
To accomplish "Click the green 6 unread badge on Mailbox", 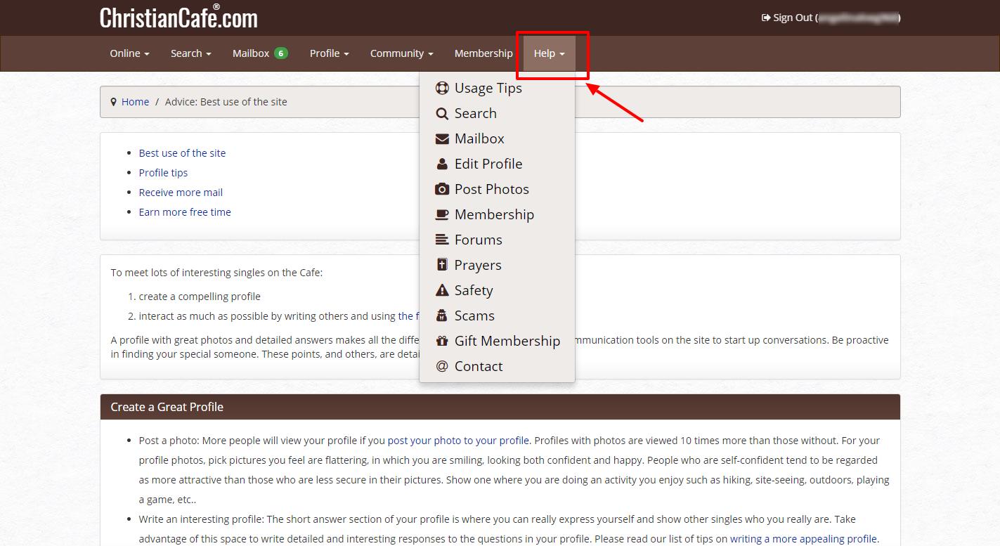I will click(281, 53).
